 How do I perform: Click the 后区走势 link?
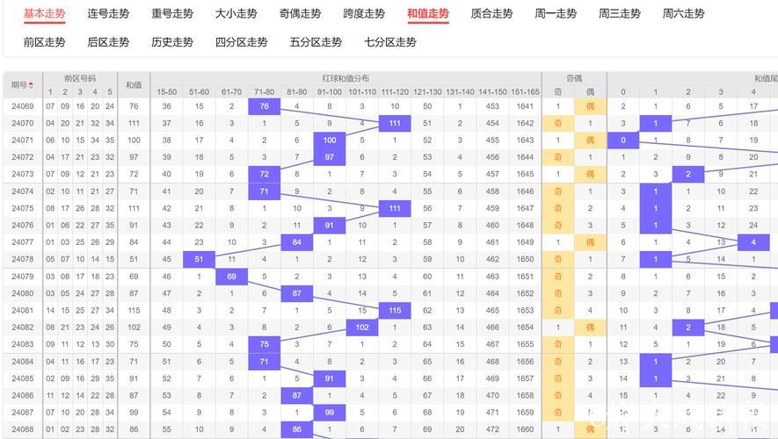[108, 42]
